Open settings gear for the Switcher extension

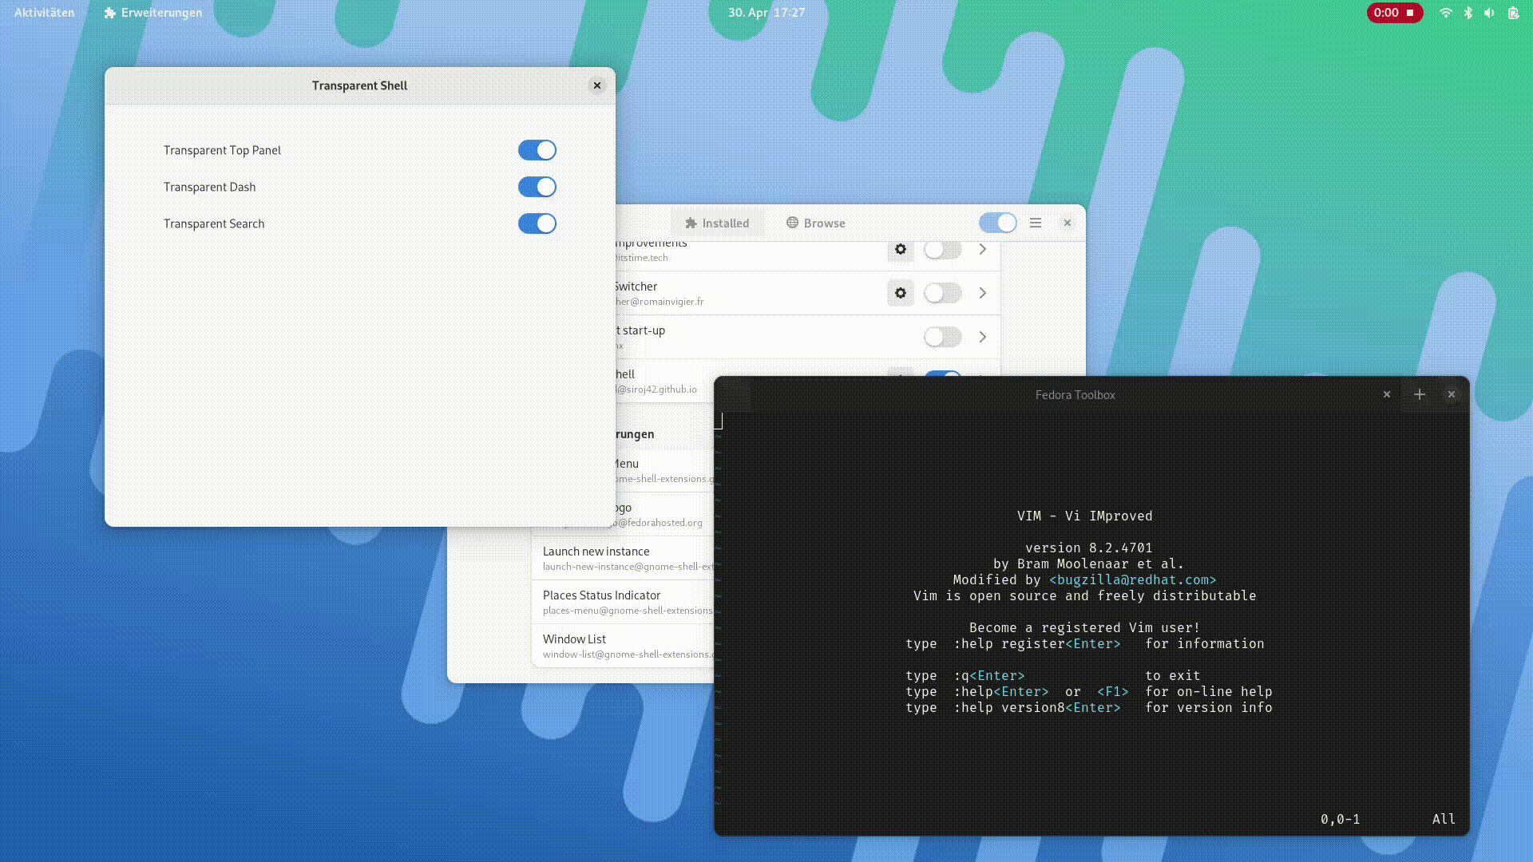click(900, 293)
